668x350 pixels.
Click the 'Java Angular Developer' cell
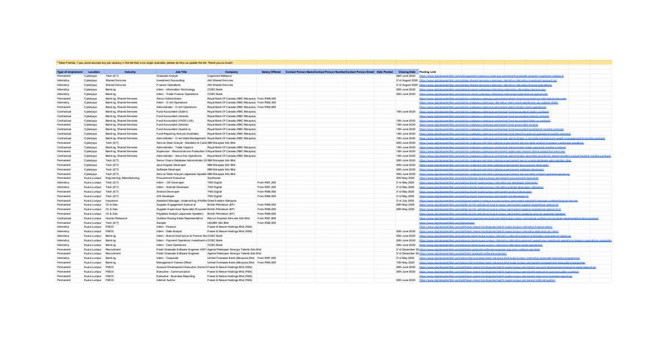tap(181, 165)
